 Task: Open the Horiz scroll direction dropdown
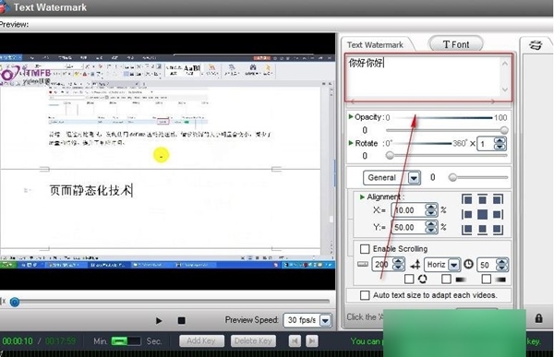pos(453,265)
